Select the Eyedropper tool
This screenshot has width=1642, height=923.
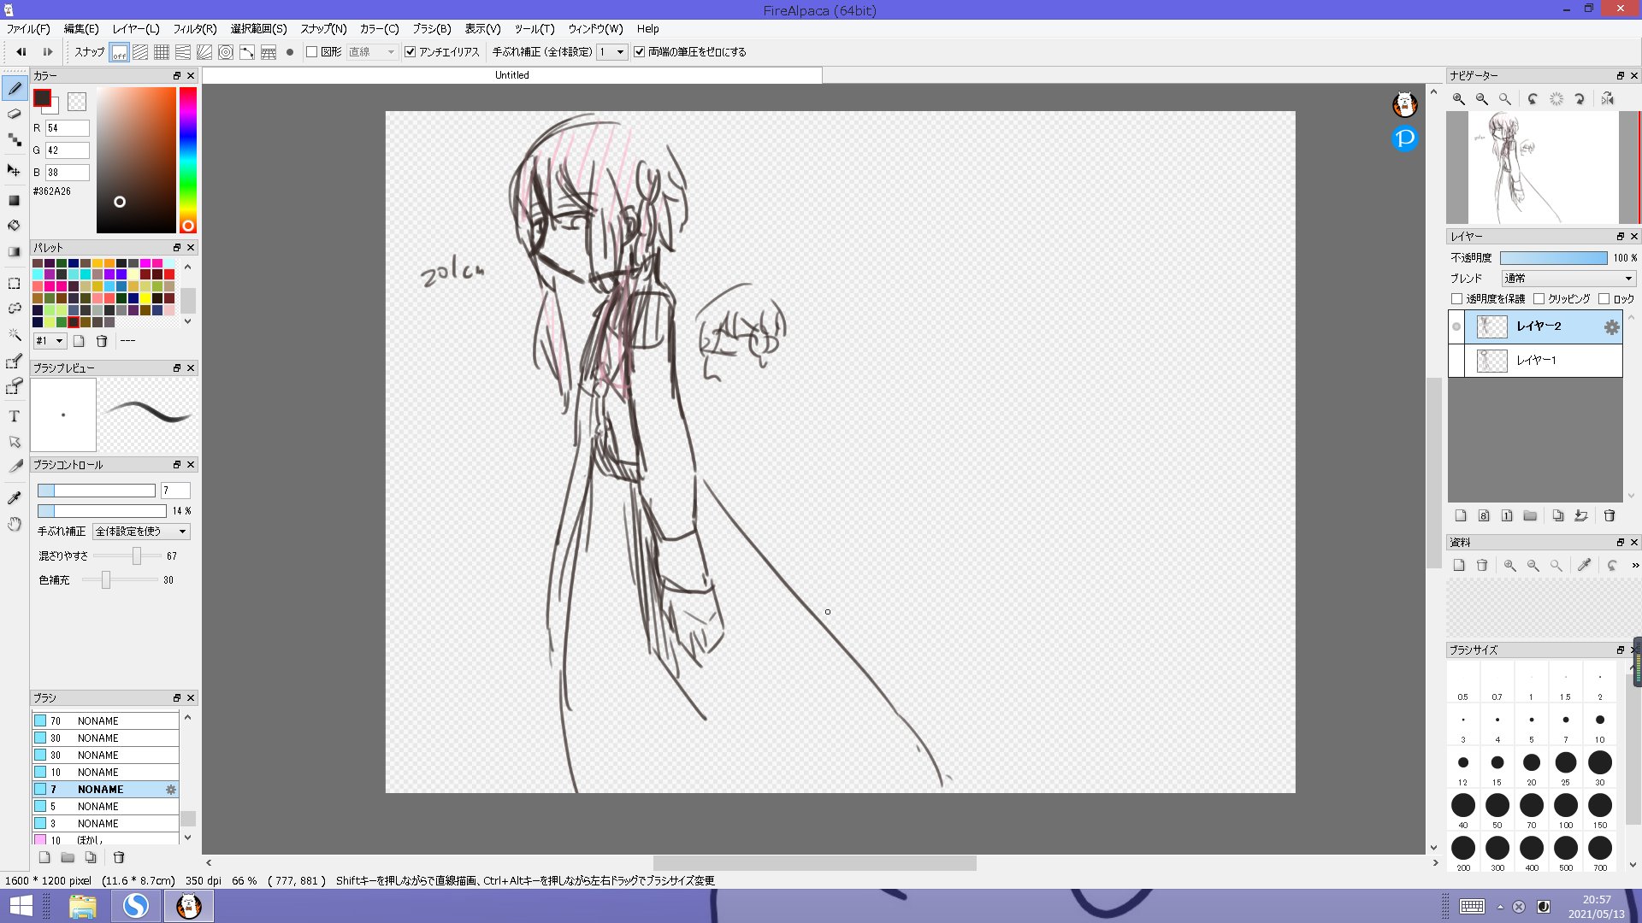pos(15,497)
